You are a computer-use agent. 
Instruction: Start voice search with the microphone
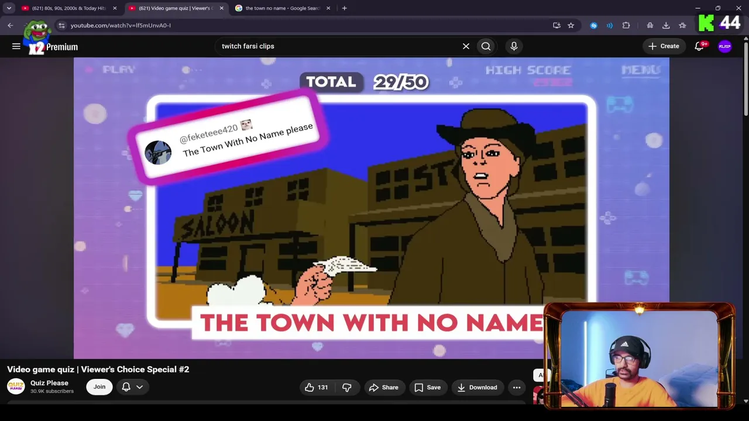514,46
